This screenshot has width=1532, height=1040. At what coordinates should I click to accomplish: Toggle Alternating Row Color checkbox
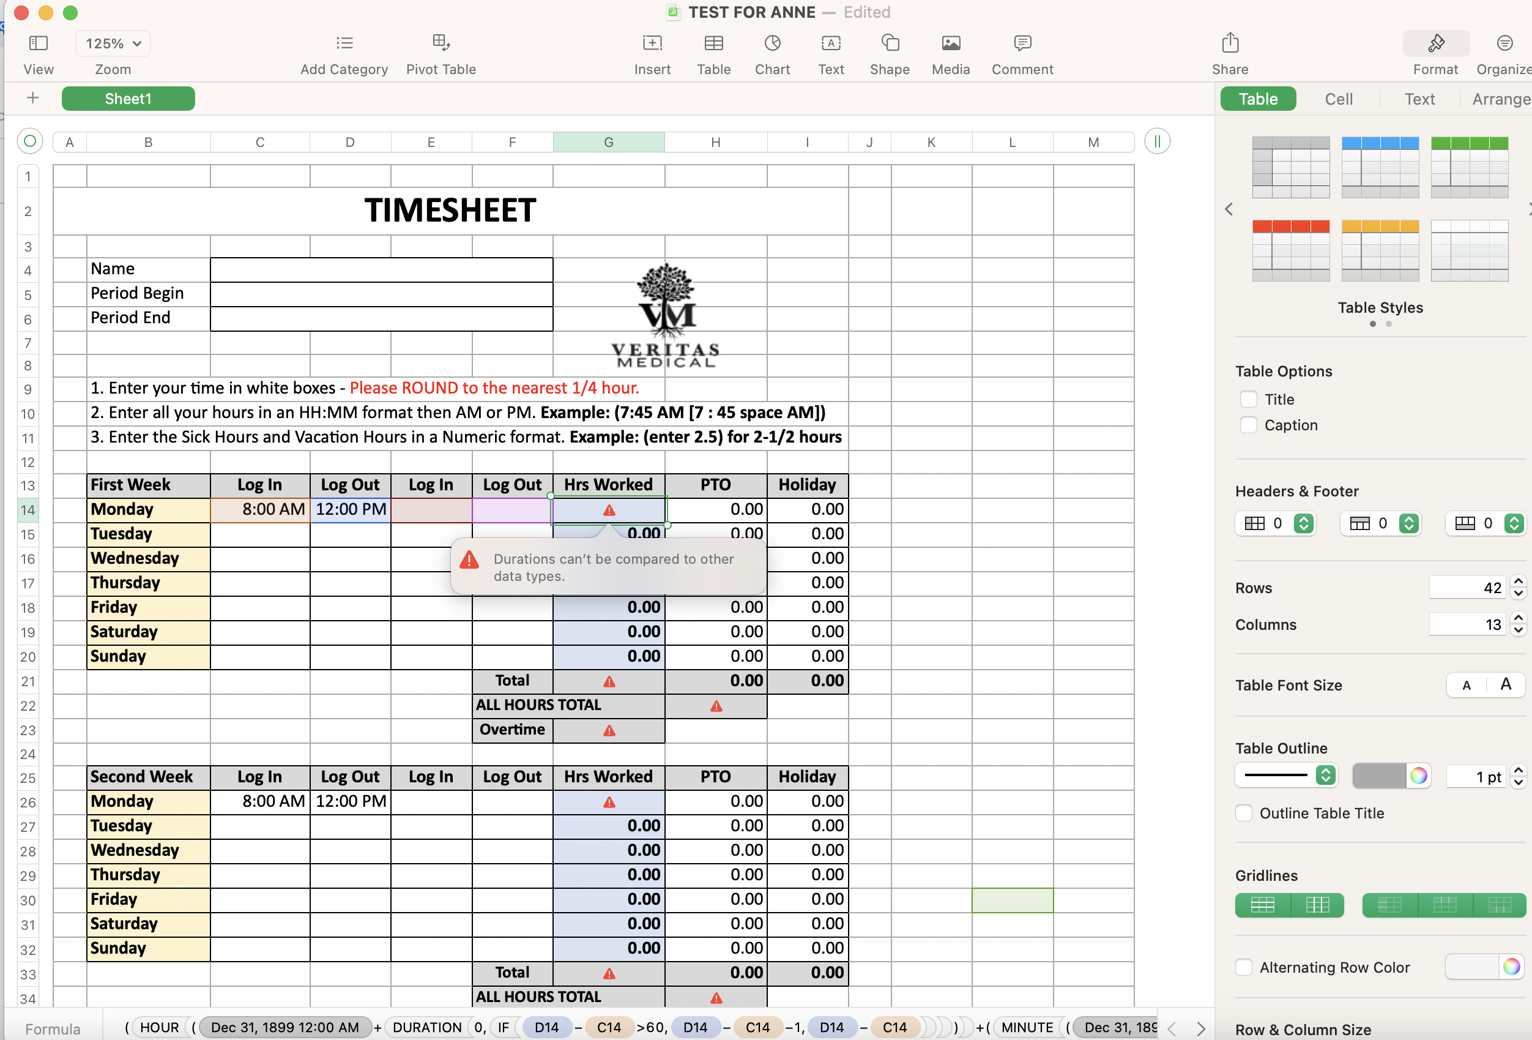tap(1243, 967)
